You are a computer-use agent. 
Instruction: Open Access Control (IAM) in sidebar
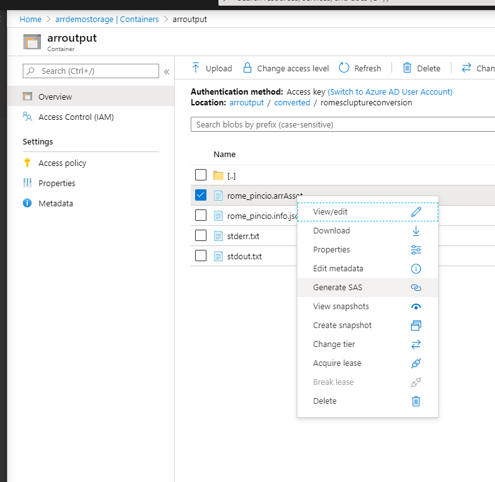(x=91, y=117)
